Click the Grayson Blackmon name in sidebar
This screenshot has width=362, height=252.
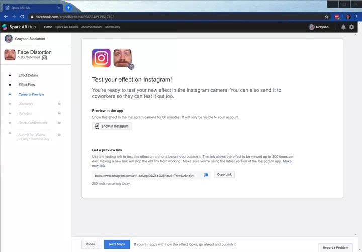pos(30,39)
